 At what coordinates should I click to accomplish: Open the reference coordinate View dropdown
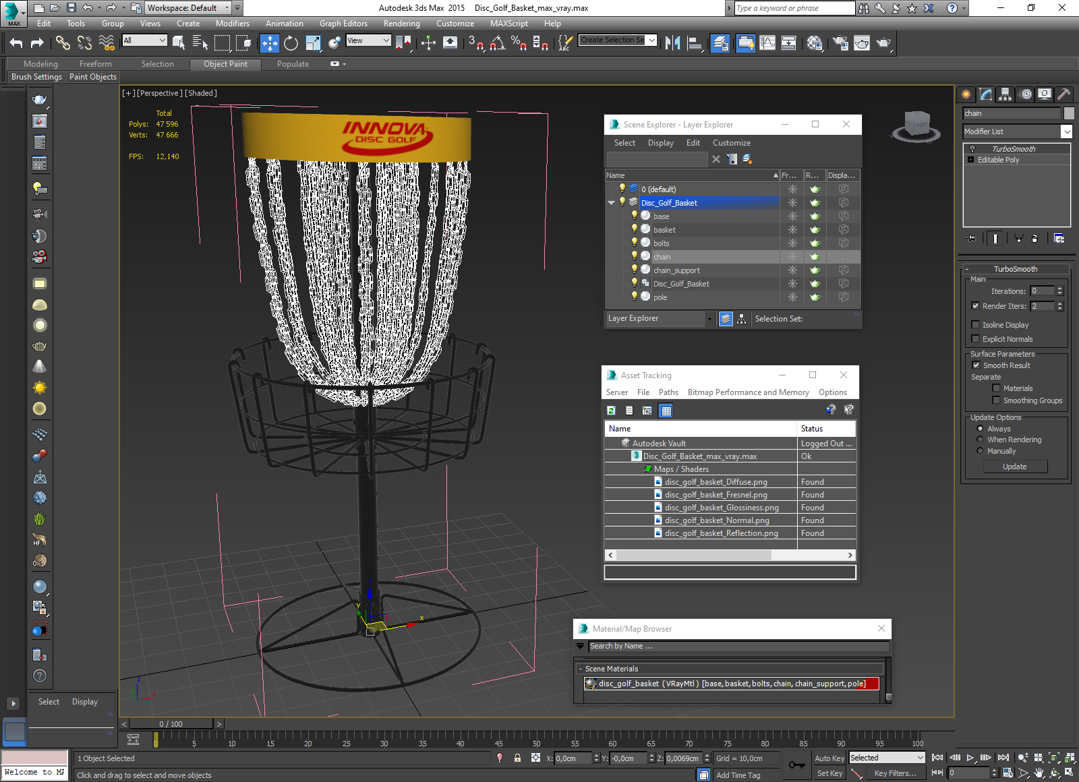pos(368,40)
